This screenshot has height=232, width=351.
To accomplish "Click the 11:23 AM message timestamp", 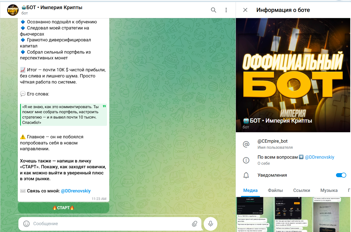I will pos(99,199).
